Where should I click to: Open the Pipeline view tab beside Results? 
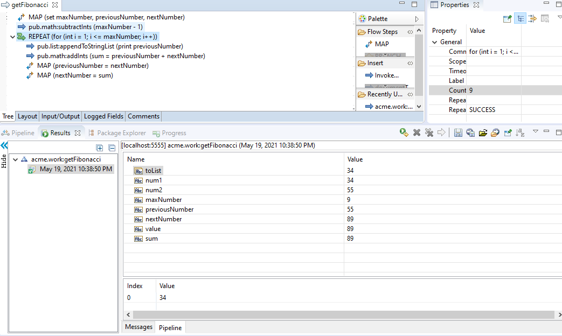click(x=18, y=133)
